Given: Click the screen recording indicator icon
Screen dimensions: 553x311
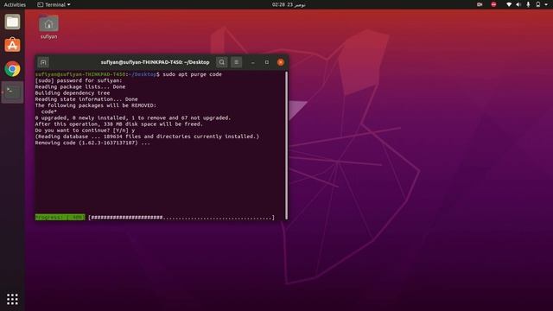Looking at the screenshot, I should [x=480, y=4].
